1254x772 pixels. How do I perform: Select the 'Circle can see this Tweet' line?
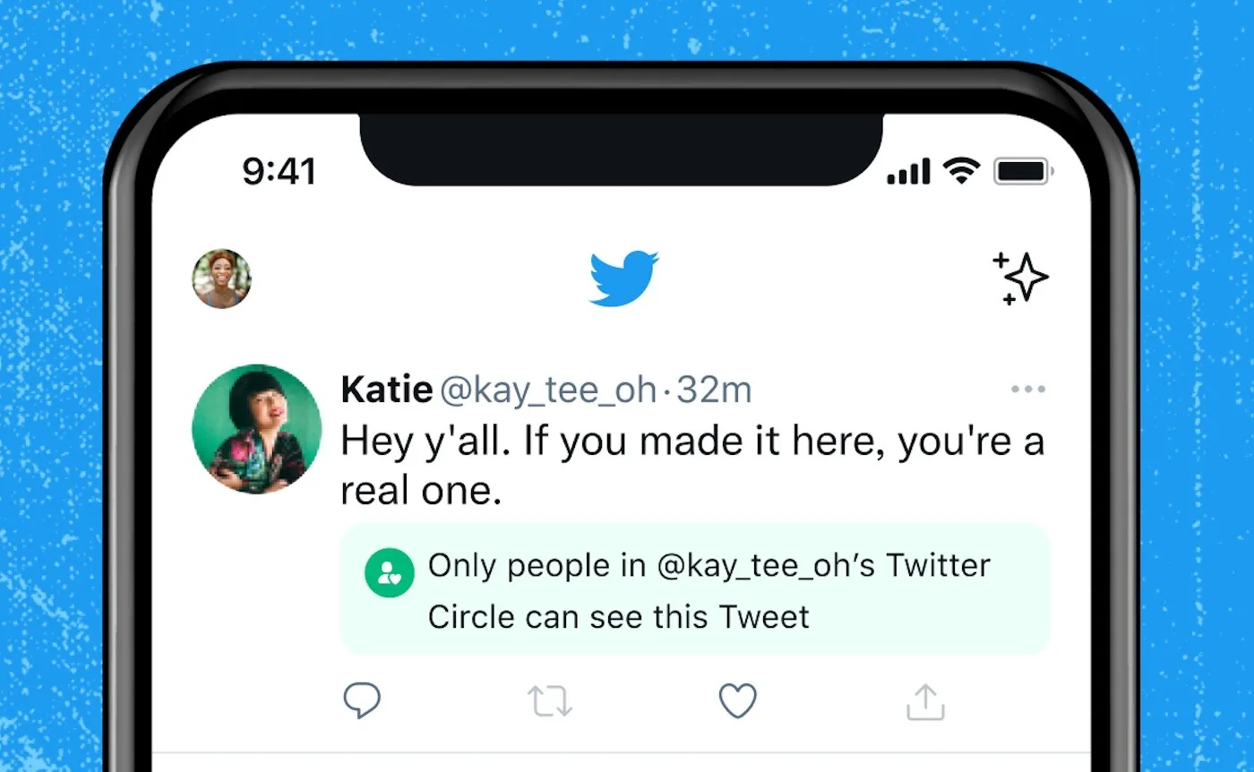[618, 617]
